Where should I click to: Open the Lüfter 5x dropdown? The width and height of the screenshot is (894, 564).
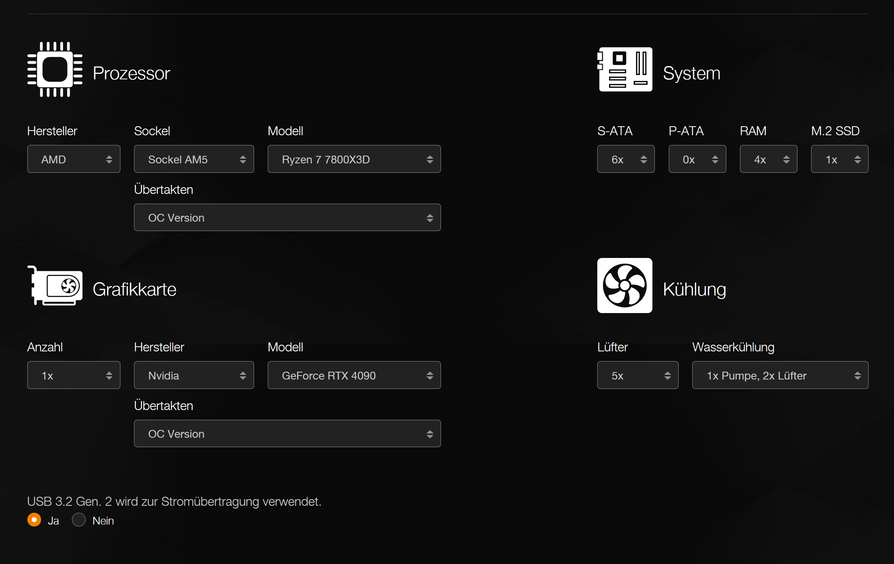click(x=638, y=375)
